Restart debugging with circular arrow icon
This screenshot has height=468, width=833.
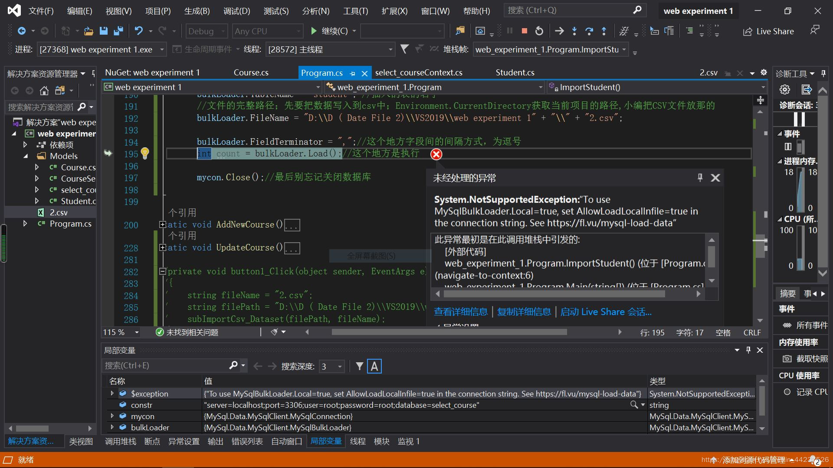(x=539, y=31)
